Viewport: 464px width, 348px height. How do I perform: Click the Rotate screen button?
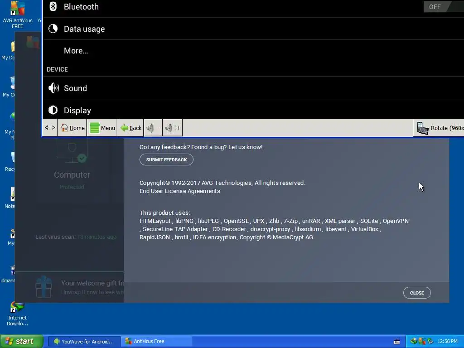(x=439, y=128)
